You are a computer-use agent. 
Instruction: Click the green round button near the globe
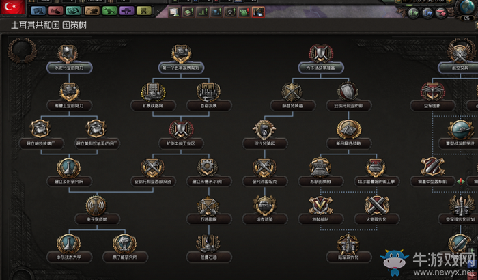click(413, 13)
